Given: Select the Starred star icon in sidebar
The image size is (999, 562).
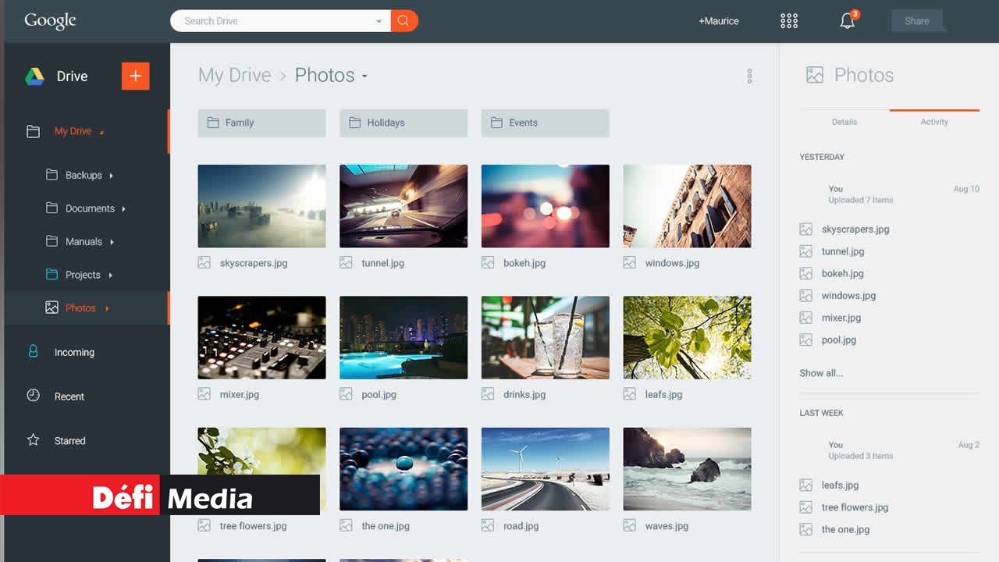Looking at the screenshot, I should (x=33, y=440).
